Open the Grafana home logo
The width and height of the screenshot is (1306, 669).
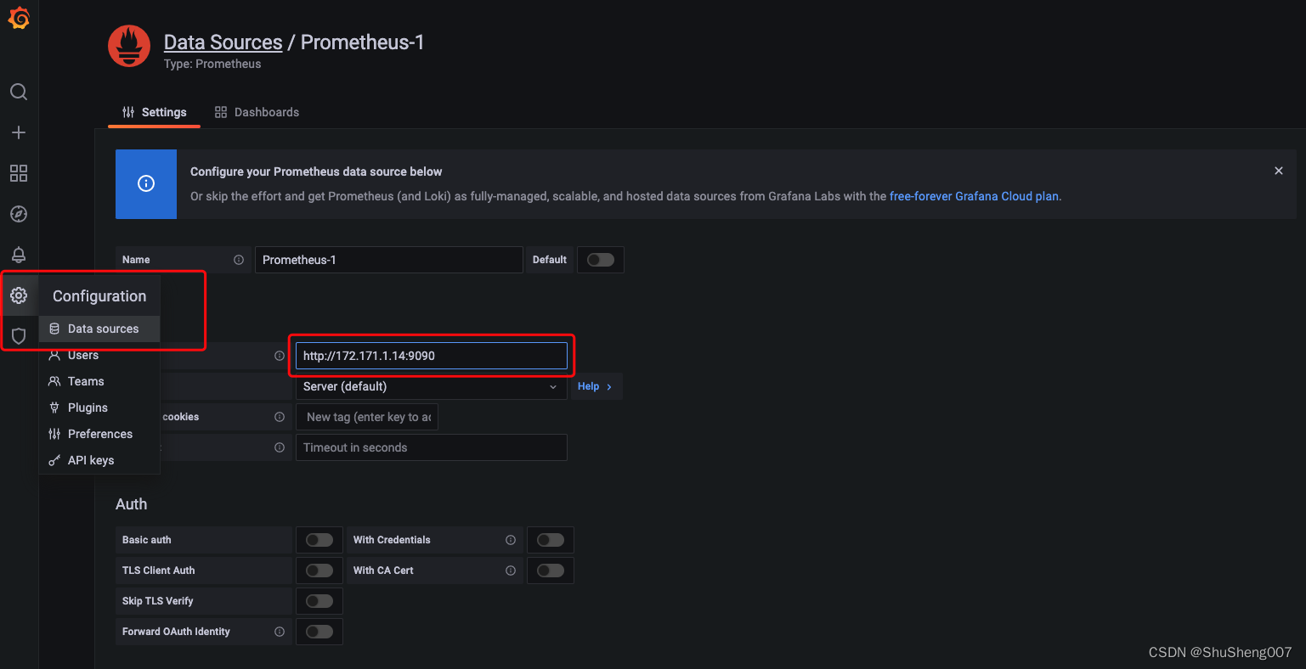point(19,18)
